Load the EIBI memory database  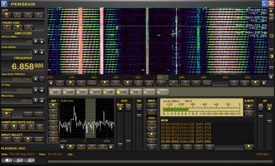[177, 147]
